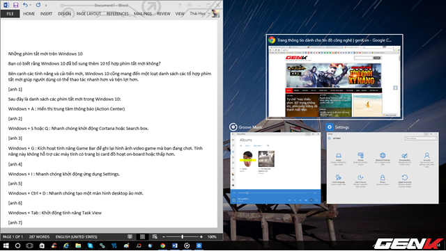
Task: Click the Find a setting search box
Action: pos(420,138)
